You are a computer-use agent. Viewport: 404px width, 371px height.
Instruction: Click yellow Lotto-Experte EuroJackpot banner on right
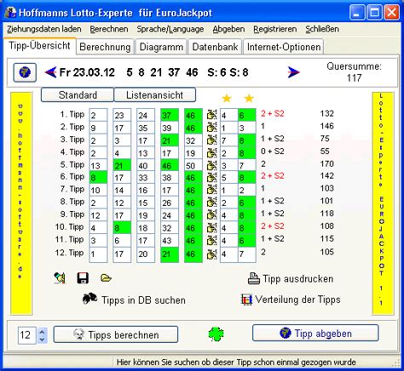383,203
